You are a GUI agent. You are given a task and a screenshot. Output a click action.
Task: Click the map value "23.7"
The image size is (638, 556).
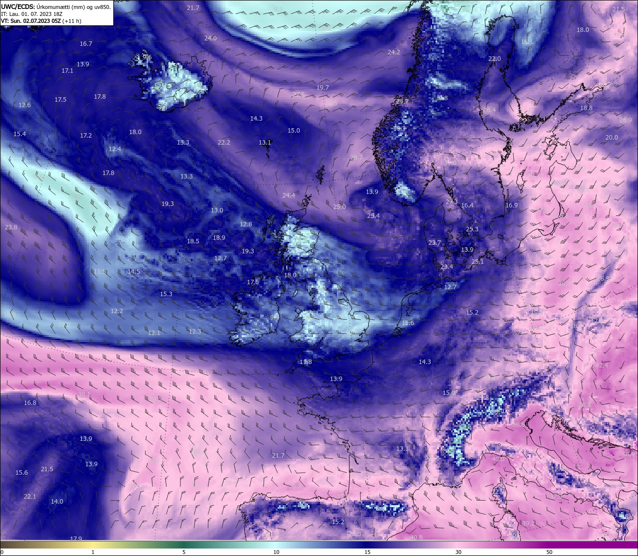point(435,243)
